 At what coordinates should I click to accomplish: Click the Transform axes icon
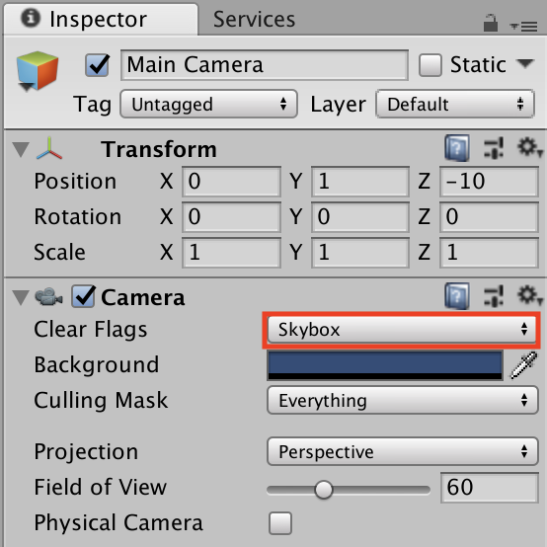click(49, 148)
